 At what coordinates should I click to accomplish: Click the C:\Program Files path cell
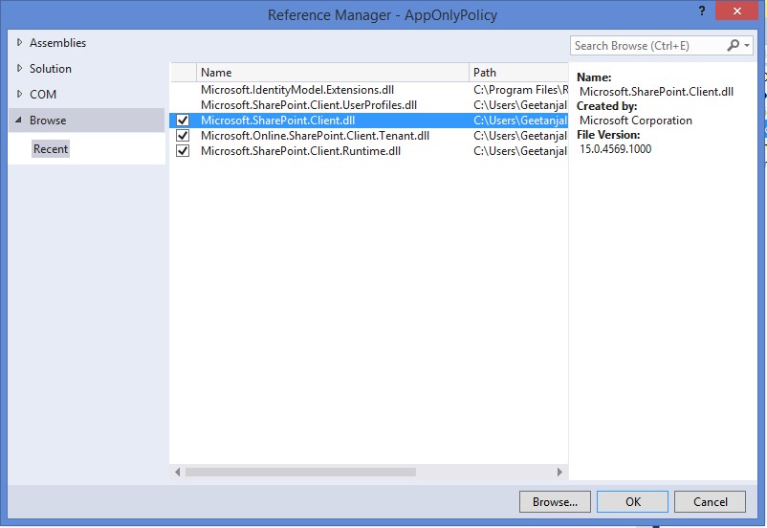tap(520, 90)
